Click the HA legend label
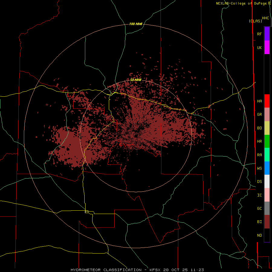272x272 pixels. [x=259, y=101]
